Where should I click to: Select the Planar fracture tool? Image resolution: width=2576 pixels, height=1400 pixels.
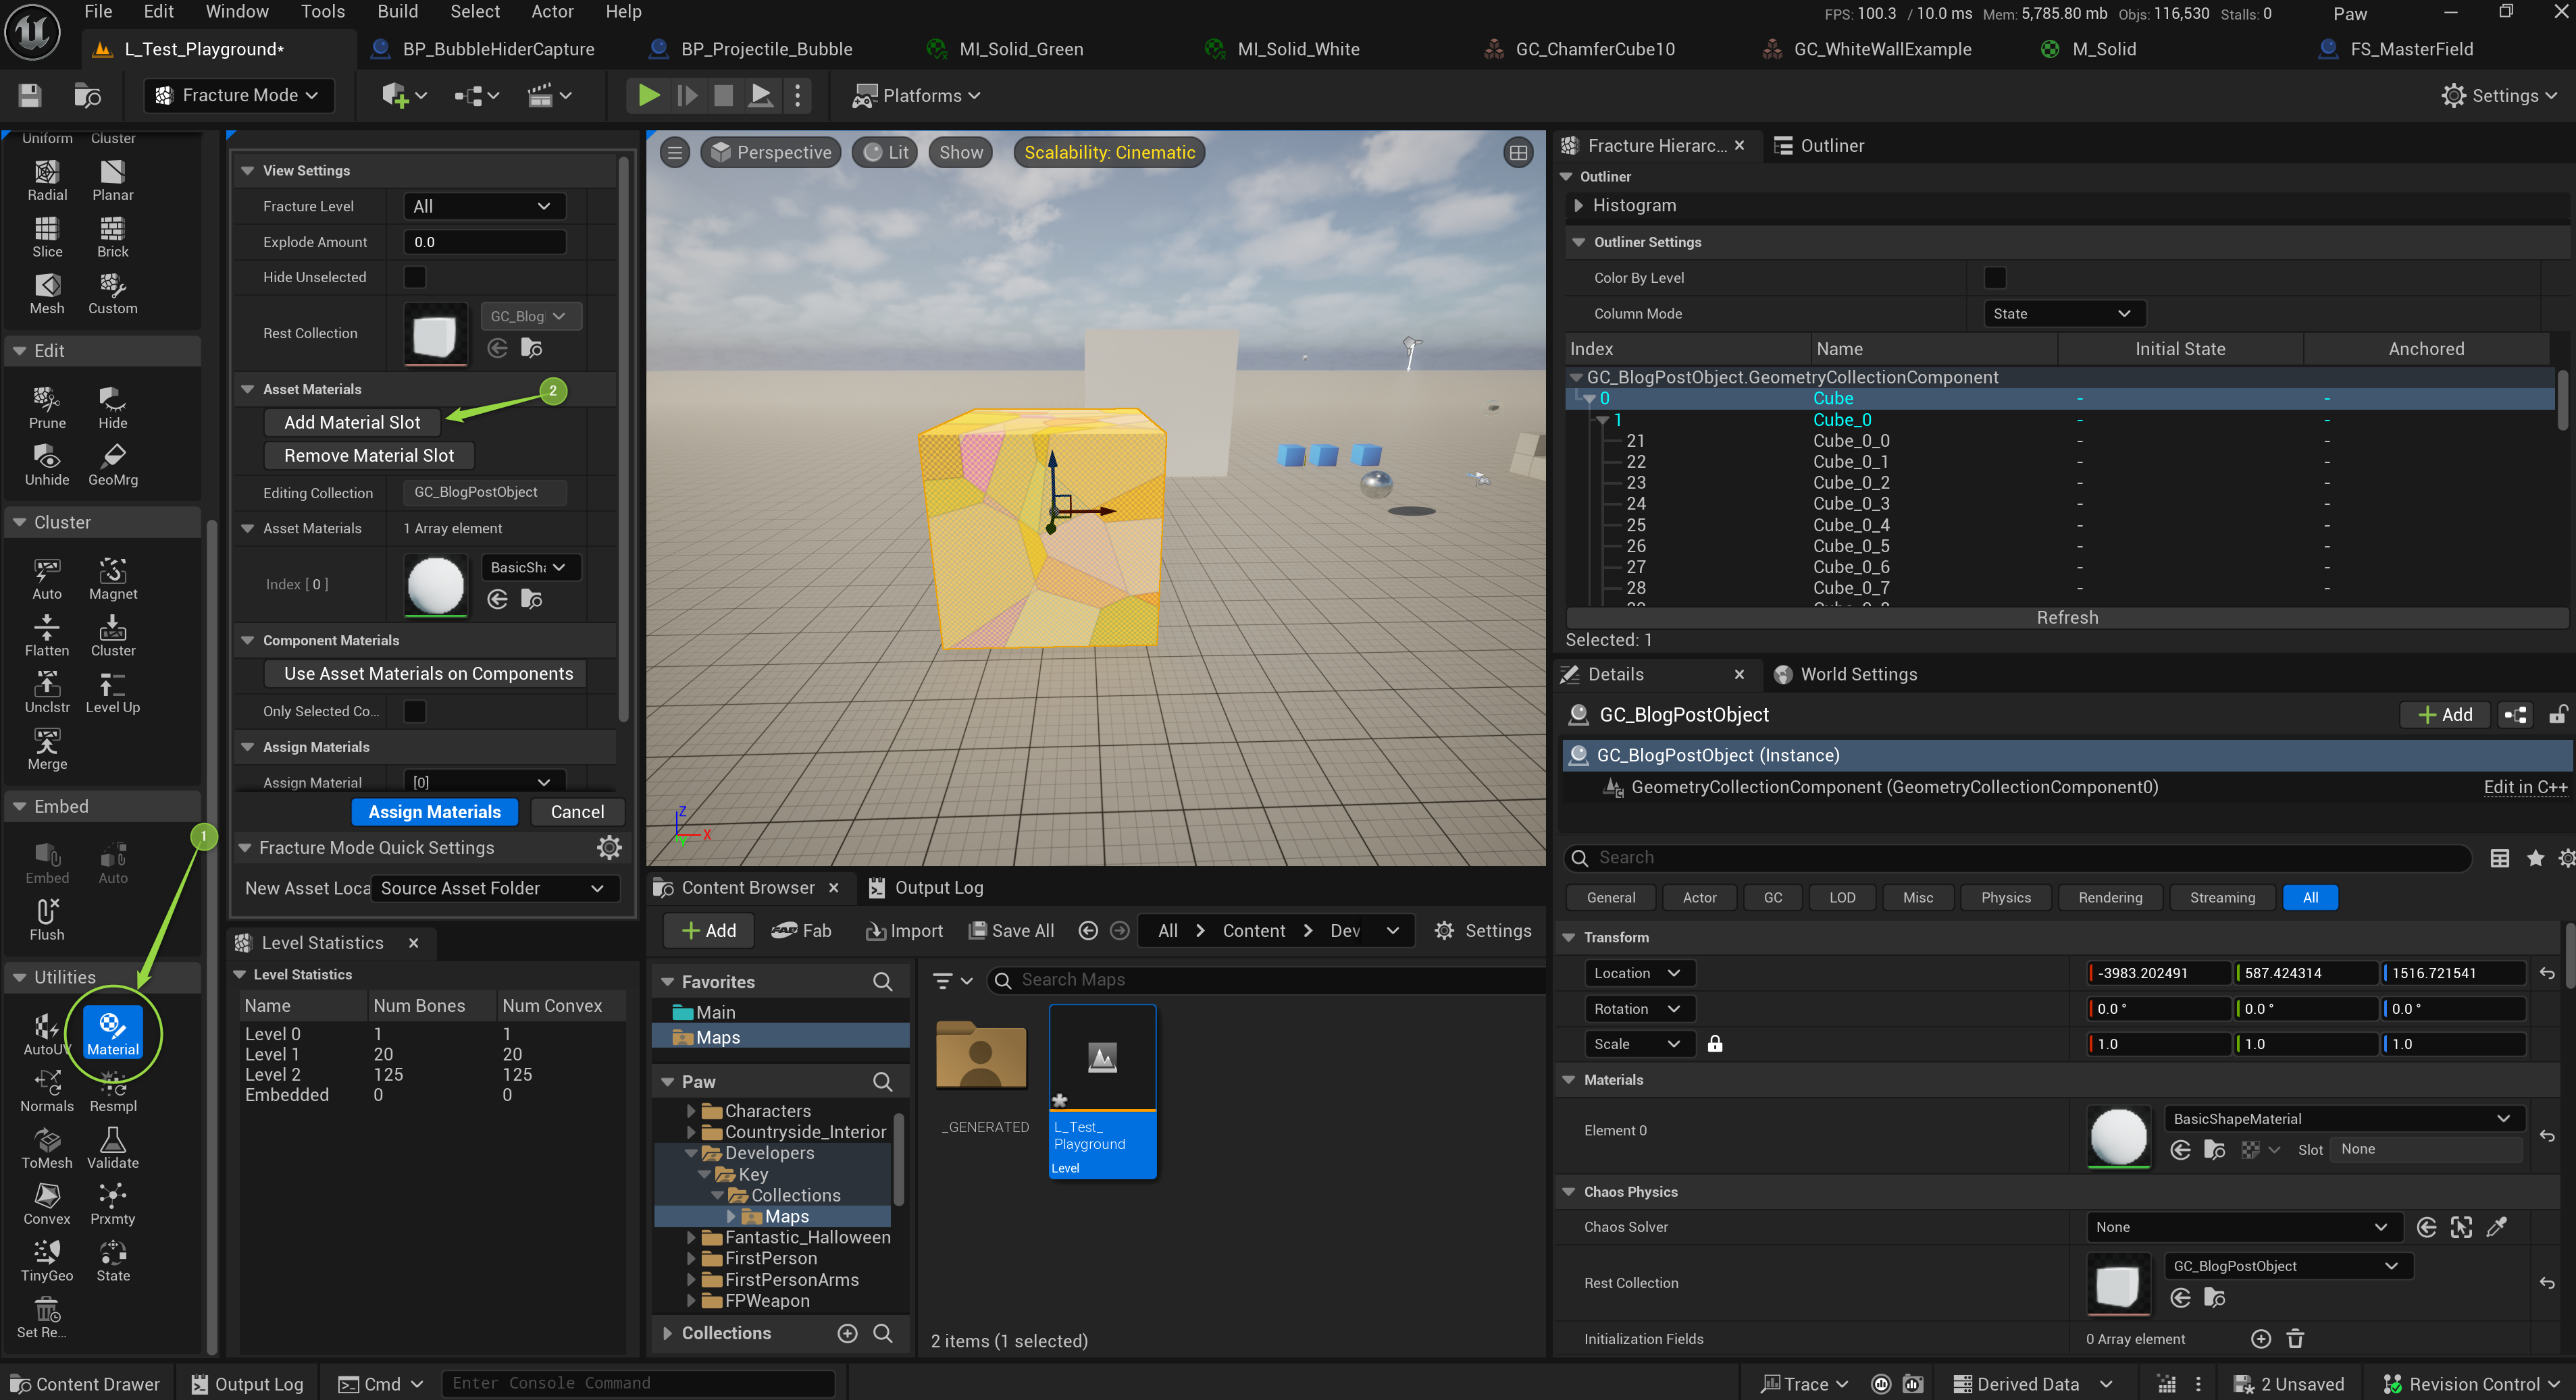coord(112,181)
